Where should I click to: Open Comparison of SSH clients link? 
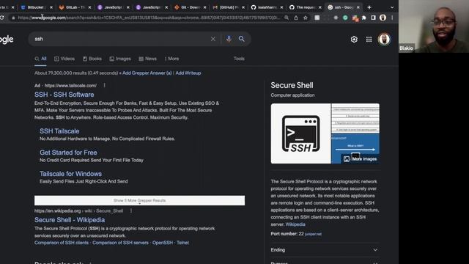(62, 243)
